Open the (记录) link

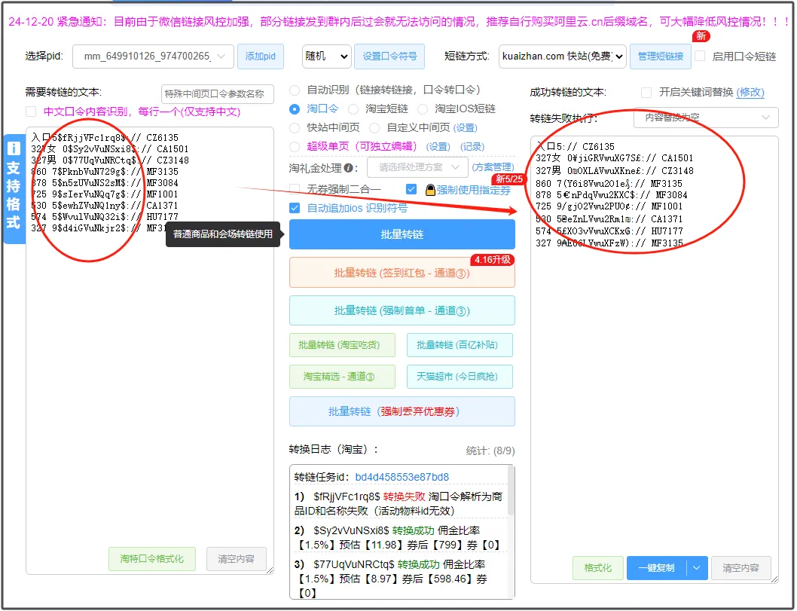tap(472, 146)
